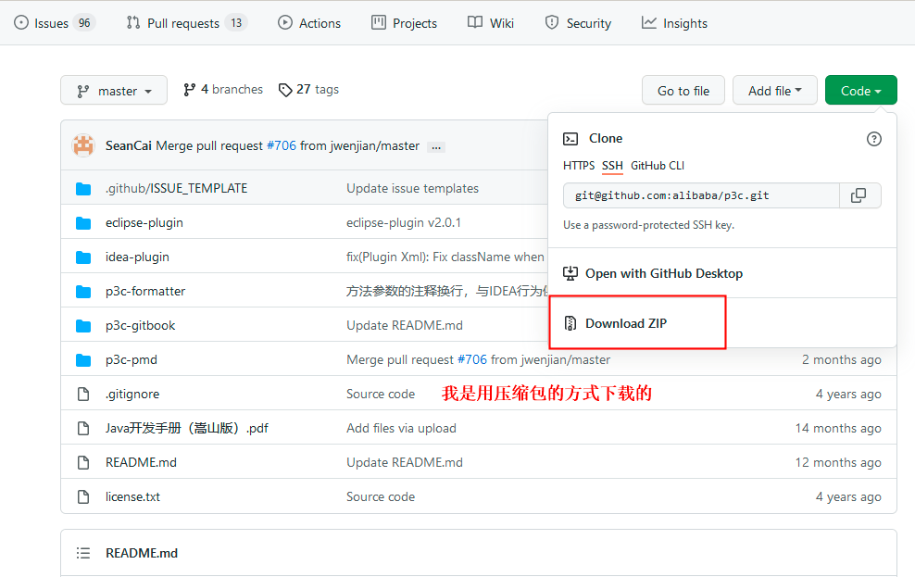This screenshot has height=577, width=915.
Task: Expand commit message ellipsis button
Action: (x=436, y=147)
